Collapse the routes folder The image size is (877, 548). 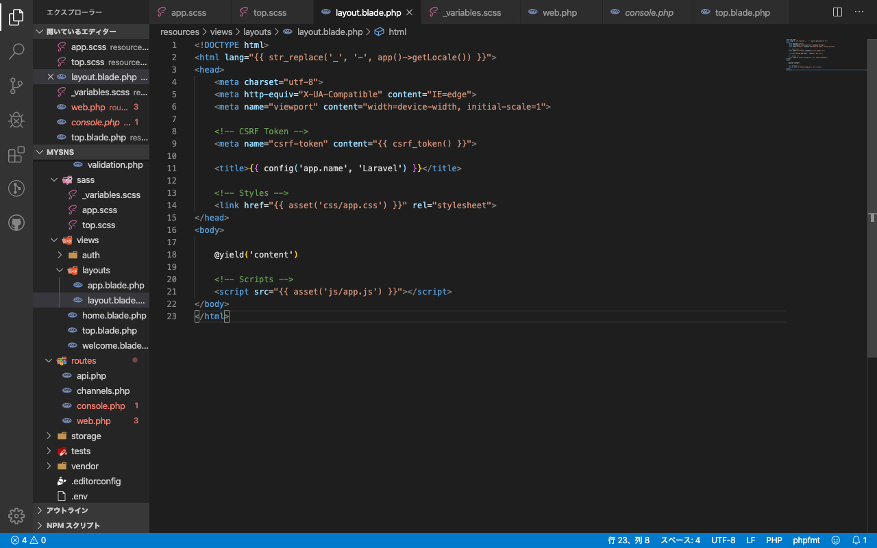point(91,361)
